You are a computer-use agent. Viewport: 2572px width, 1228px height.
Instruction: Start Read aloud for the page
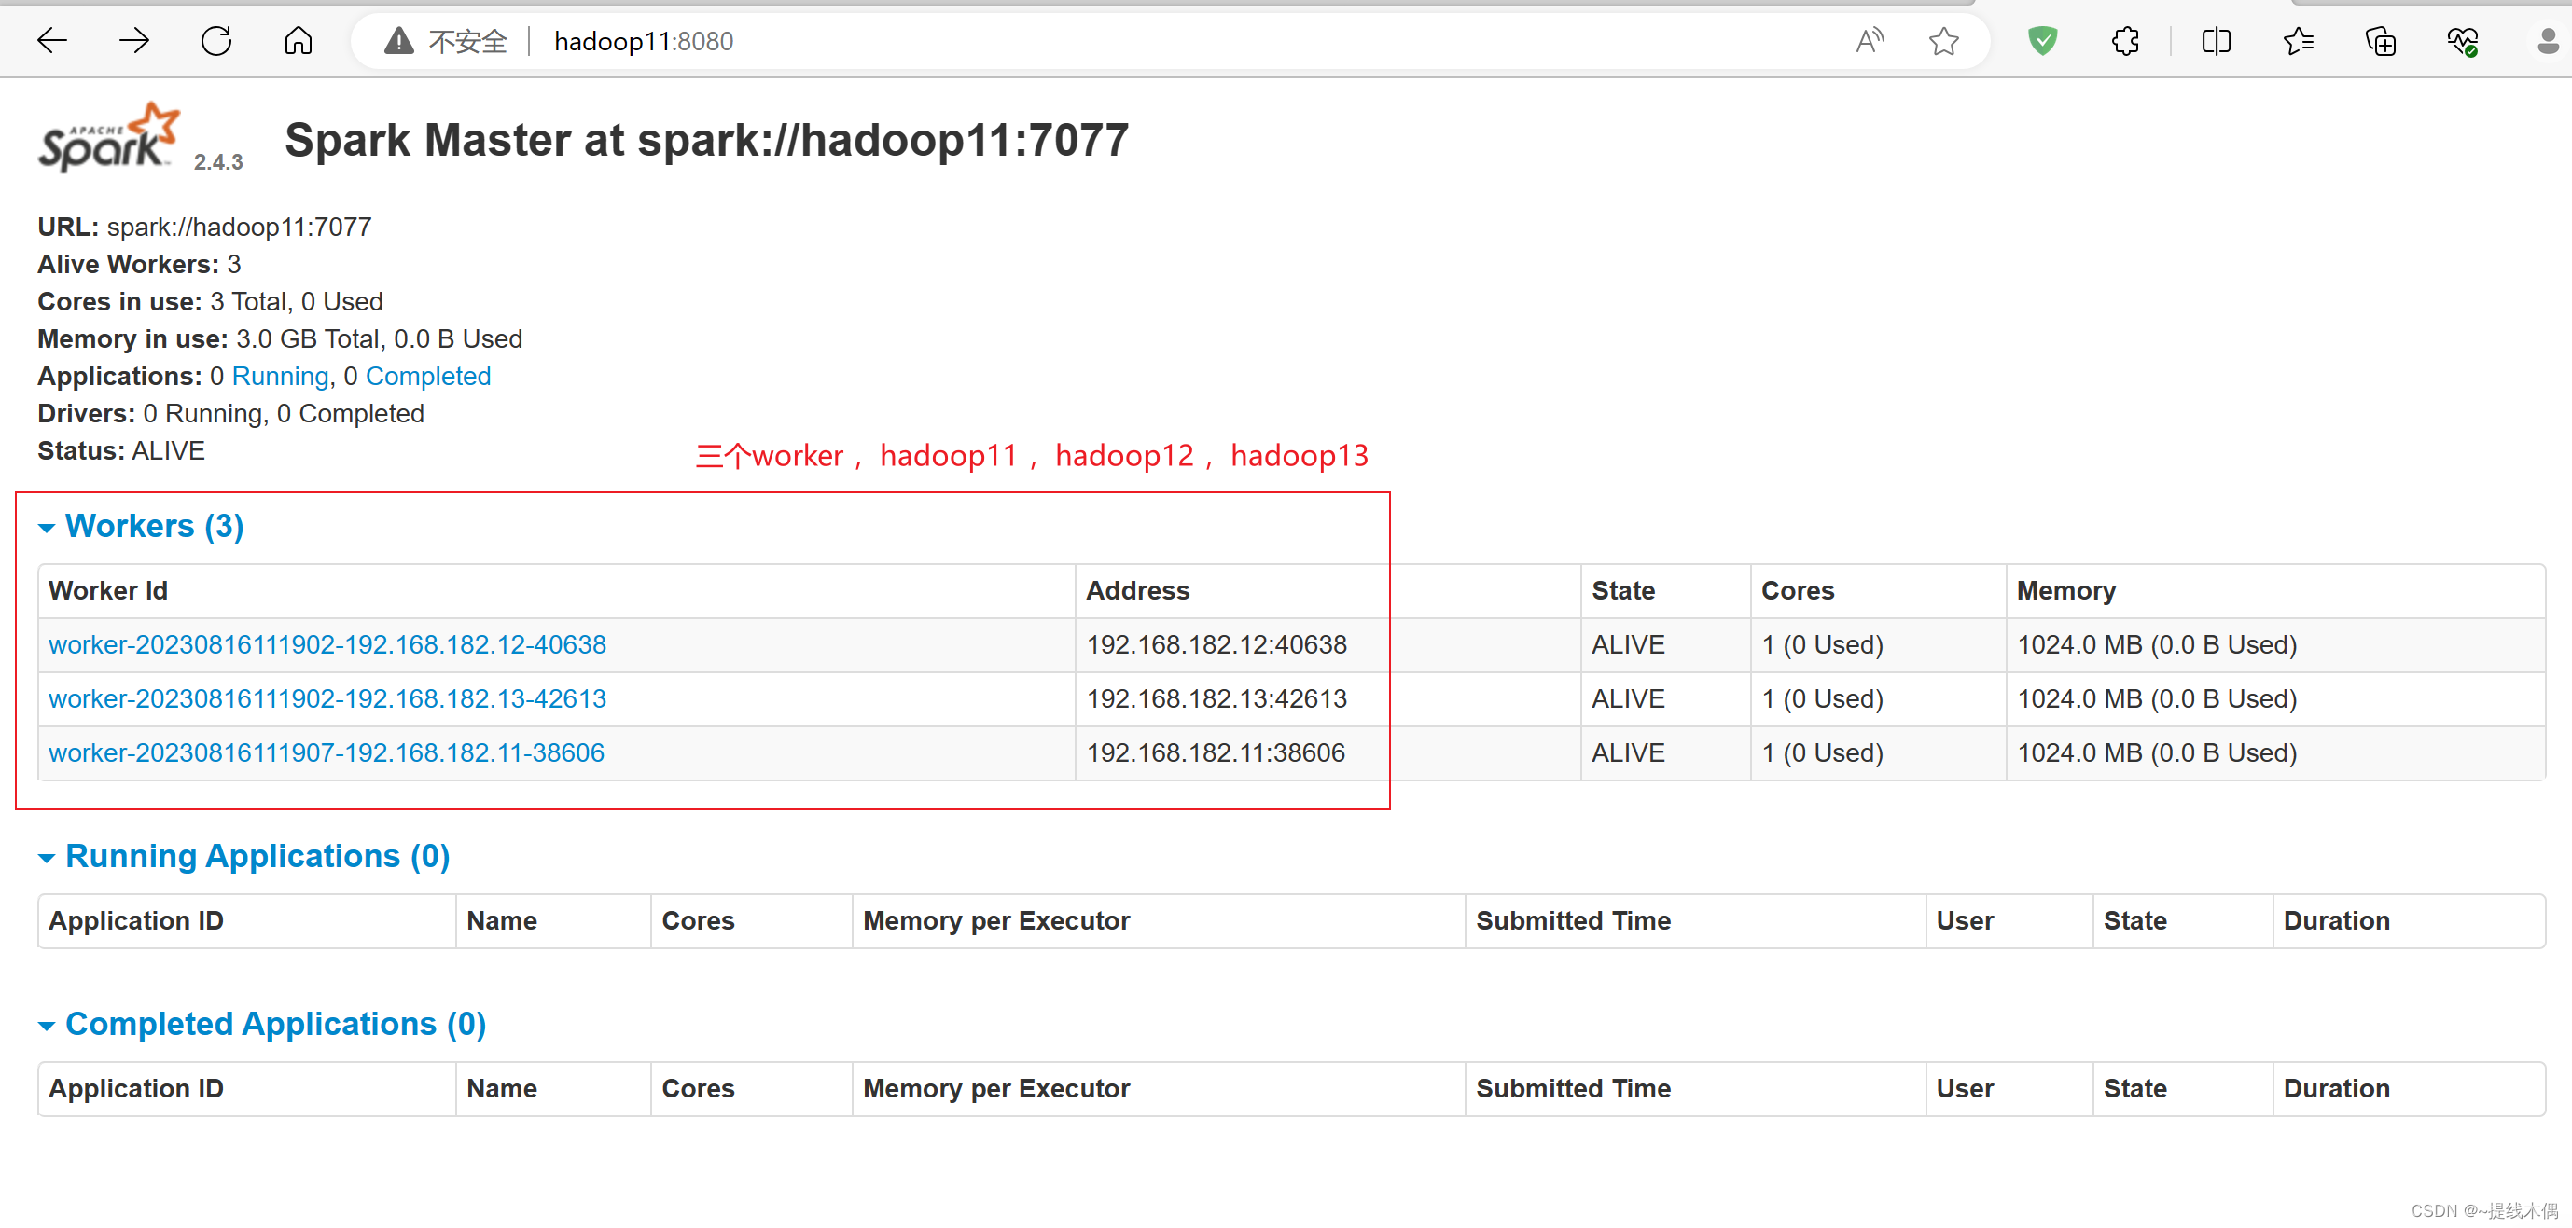click(1870, 41)
